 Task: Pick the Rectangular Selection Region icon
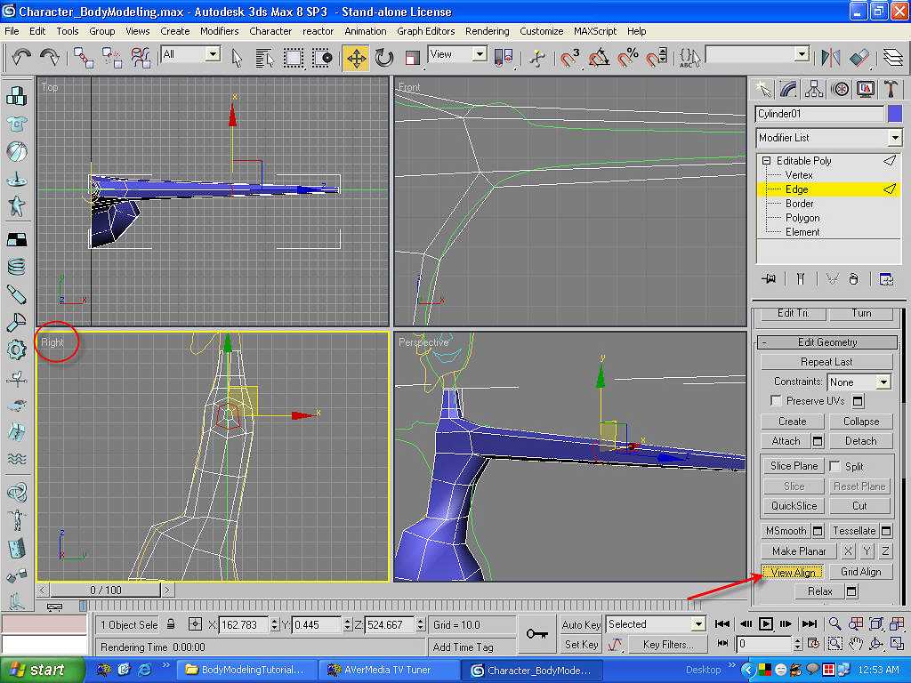(294, 58)
